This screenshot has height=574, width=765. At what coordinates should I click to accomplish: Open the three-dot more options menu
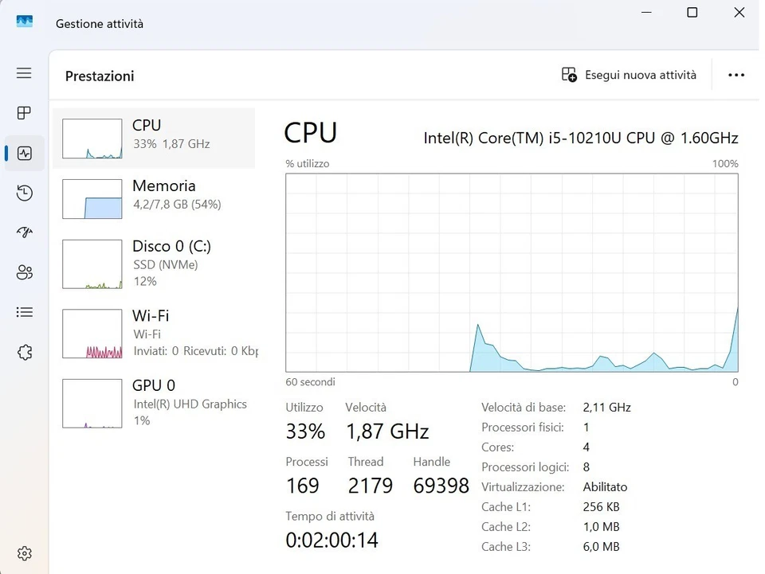point(736,75)
